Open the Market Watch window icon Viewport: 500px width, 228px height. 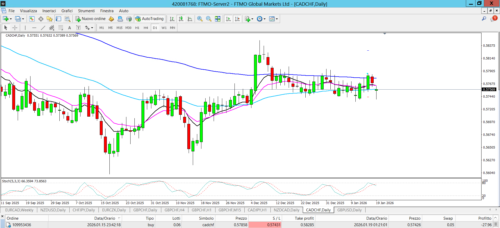tap(32, 19)
